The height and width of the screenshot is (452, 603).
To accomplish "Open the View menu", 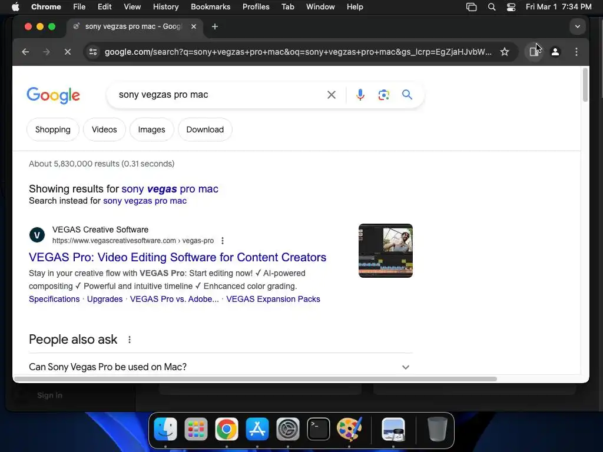I will click(132, 7).
